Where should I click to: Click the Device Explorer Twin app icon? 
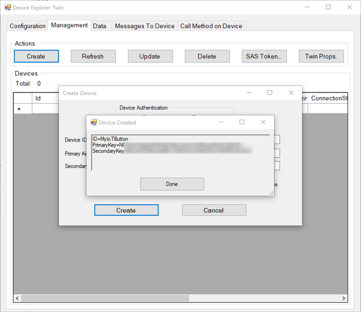point(8,7)
